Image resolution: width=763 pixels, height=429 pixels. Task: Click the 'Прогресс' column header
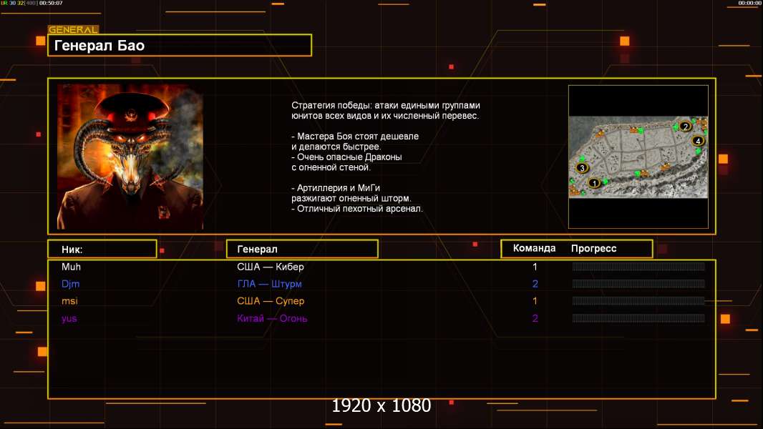[x=593, y=248]
